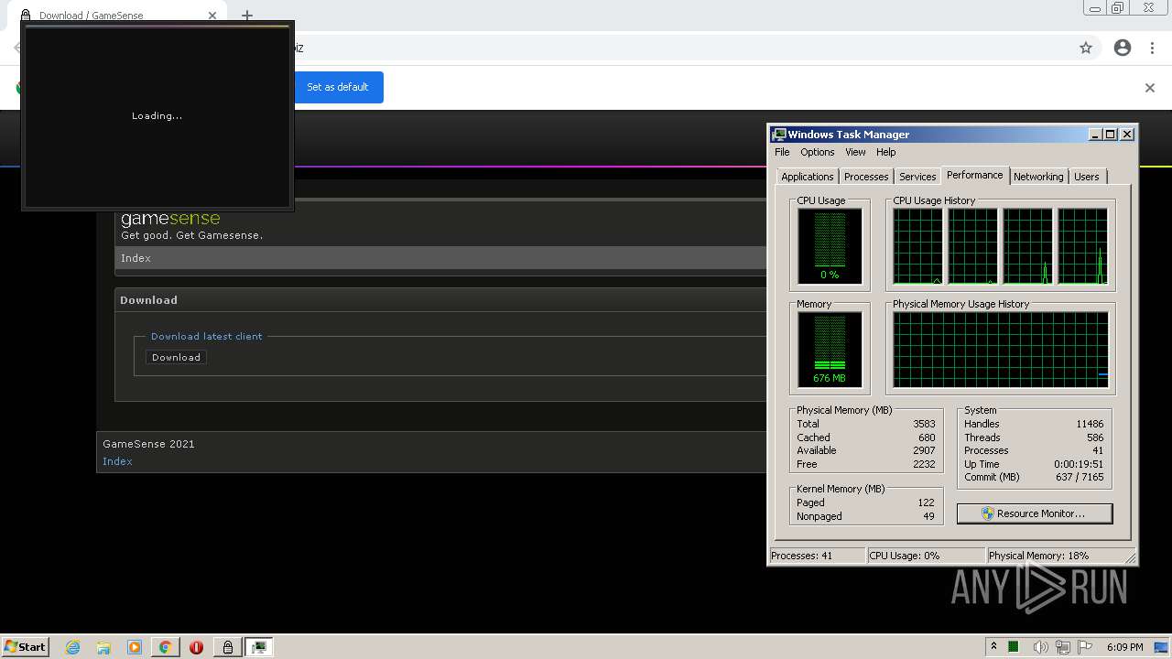Click the Task Manager title bar icon
This screenshot has height=659, width=1172.
pos(778,135)
